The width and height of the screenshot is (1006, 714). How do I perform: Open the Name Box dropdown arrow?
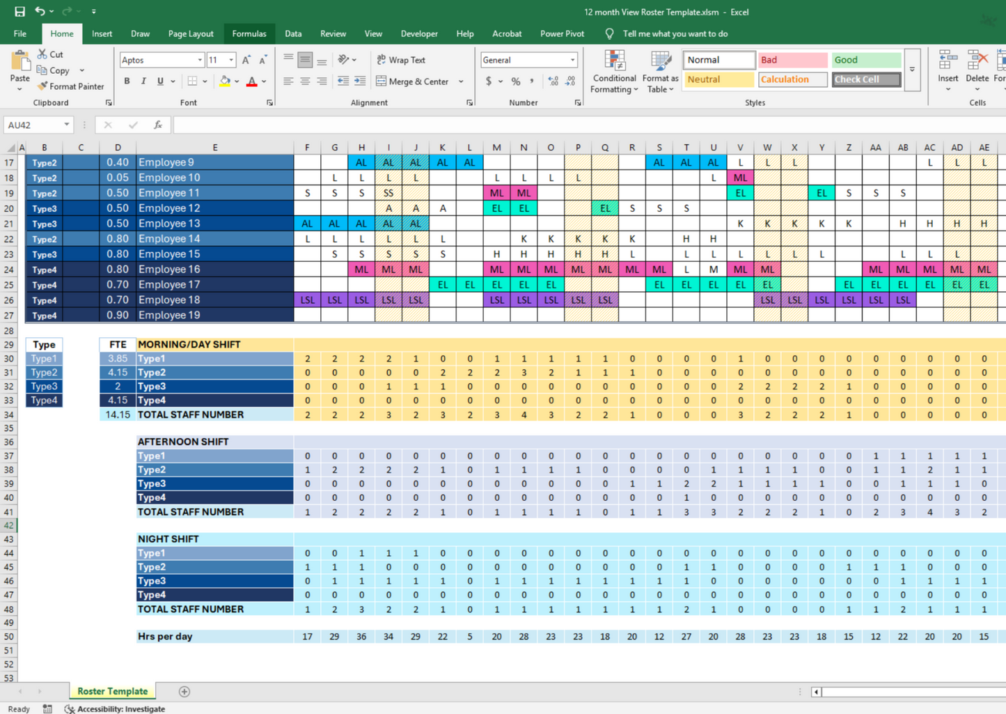click(67, 125)
